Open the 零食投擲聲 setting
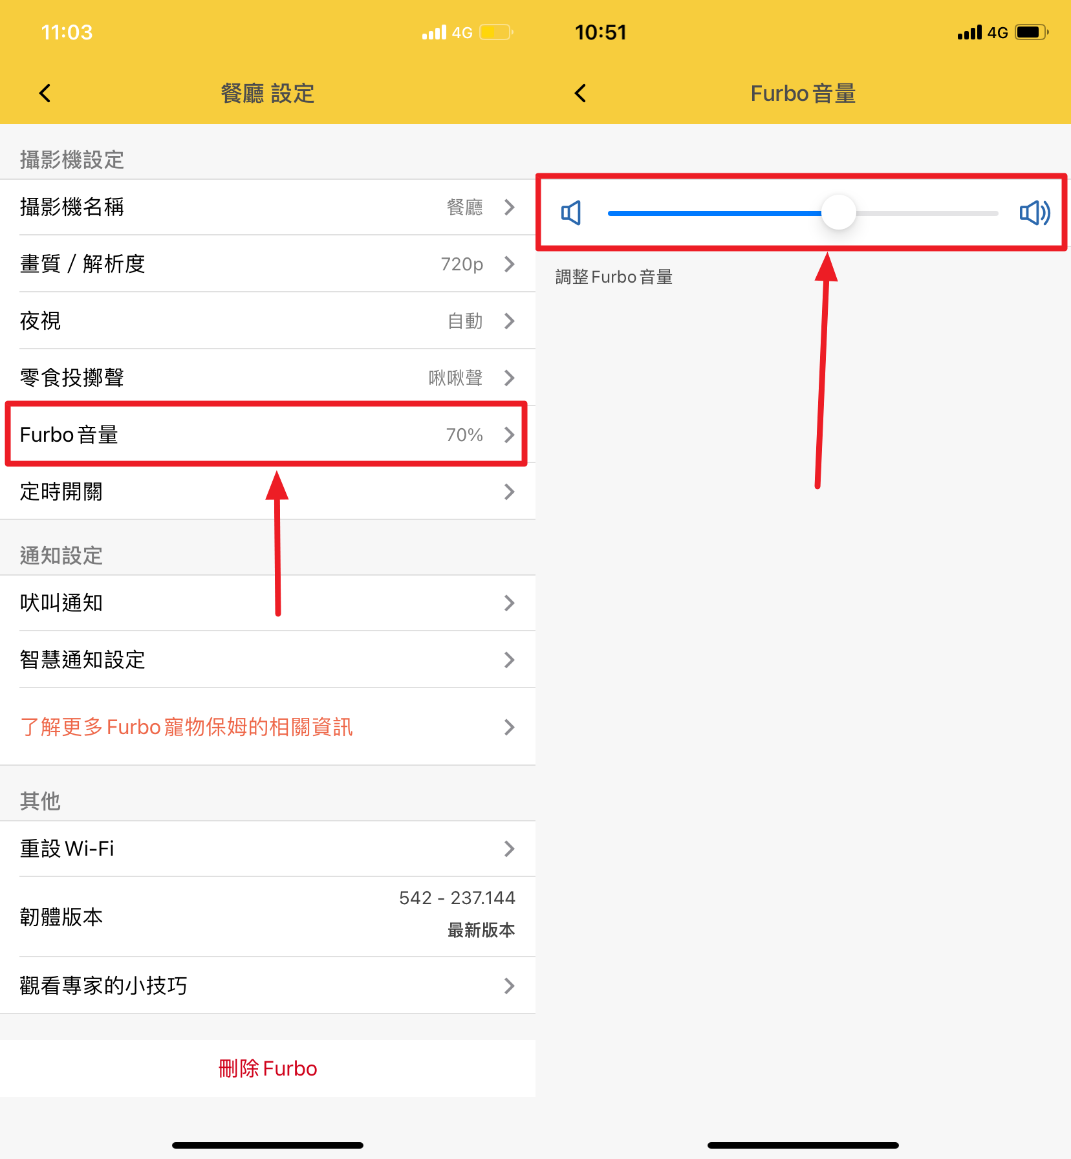Image resolution: width=1071 pixels, height=1159 pixels. coord(268,378)
